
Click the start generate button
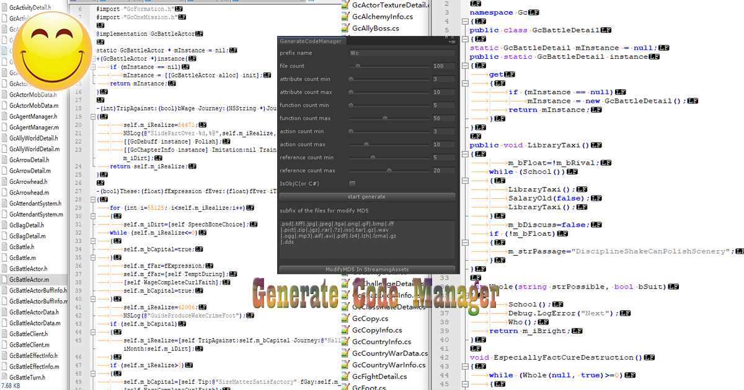click(366, 196)
